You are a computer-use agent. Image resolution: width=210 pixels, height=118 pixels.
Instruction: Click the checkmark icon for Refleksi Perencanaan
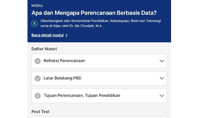[x=37, y=61]
